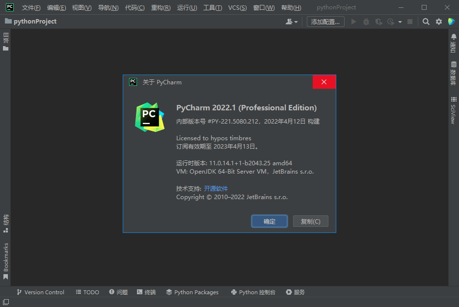Open the Bookmarks tool window
Screen dimensions: 459x307
tap(5, 261)
